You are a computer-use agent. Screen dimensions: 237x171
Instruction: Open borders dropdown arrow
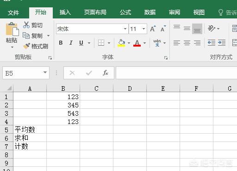pyautogui.click(x=109, y=43)
